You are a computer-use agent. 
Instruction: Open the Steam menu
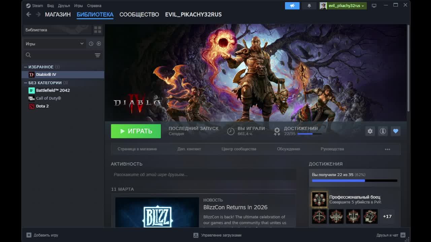pyautogui.click(x=37, y=6)
